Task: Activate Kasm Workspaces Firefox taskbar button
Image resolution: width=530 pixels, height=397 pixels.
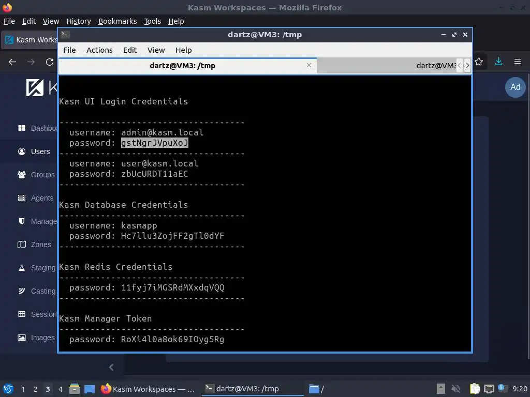Action: (149, 389)
